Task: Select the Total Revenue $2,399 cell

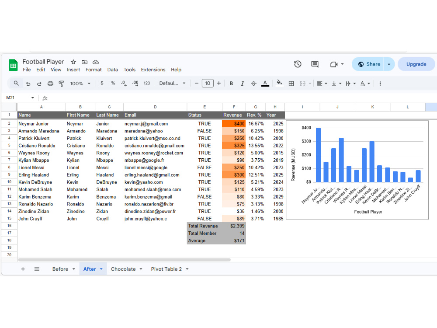Action: pyautogui.click(x=234, y=226)
